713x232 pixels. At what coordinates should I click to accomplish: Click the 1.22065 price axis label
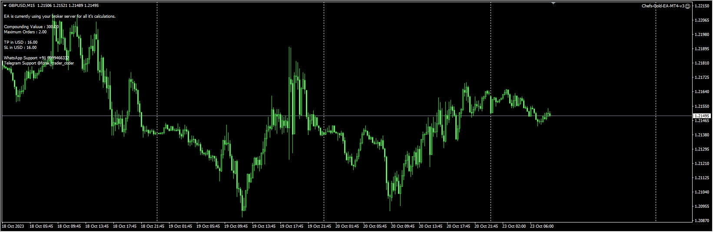tap(702, 20)
